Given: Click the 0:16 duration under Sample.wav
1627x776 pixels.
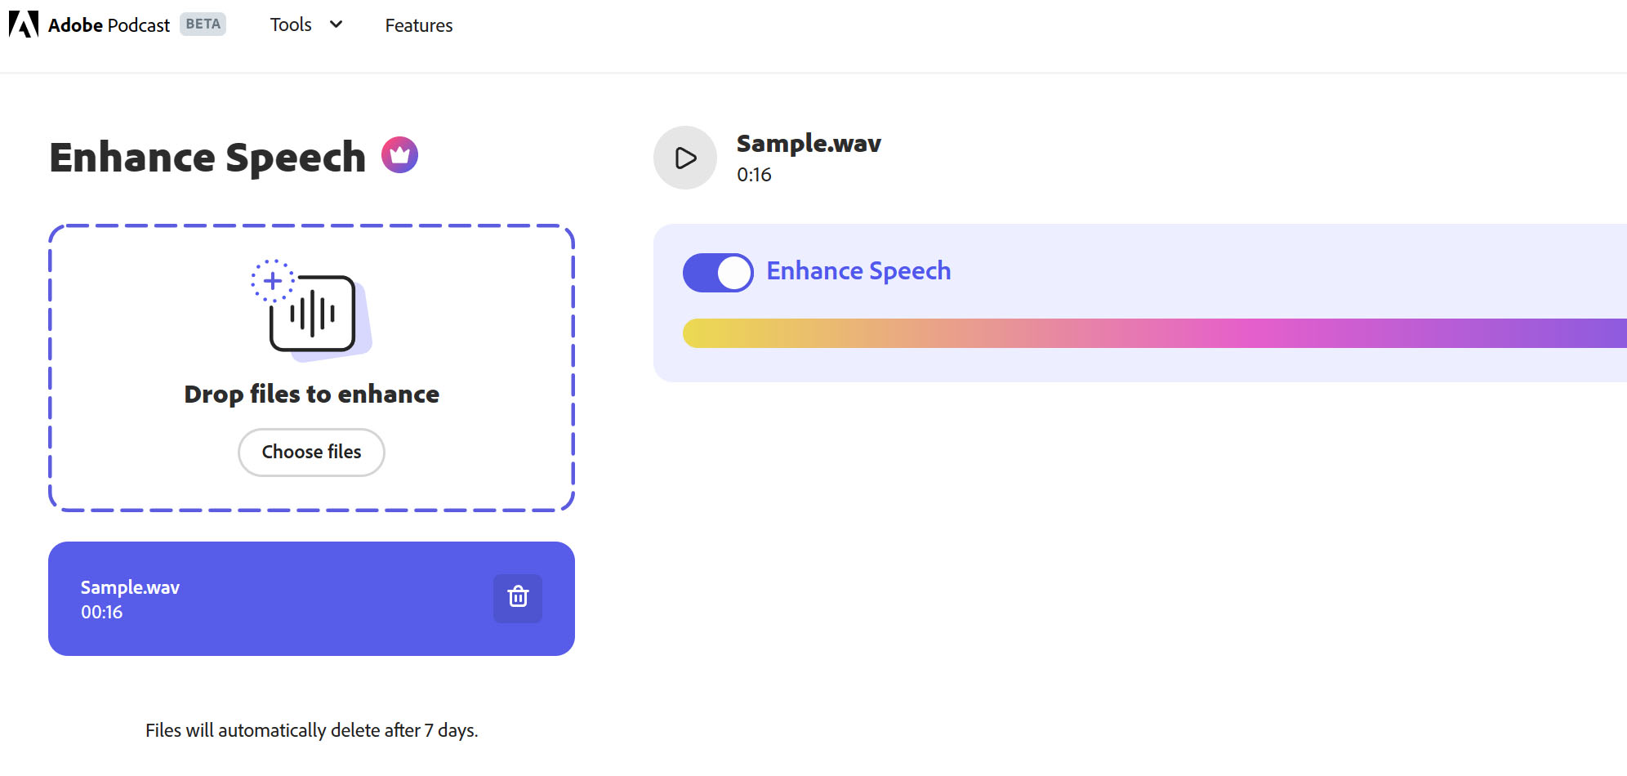Looking at the screenshot, I should click(753, 175).
